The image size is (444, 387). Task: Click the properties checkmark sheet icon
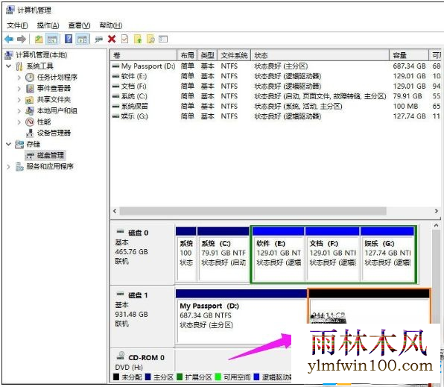[x=124, y=39]
